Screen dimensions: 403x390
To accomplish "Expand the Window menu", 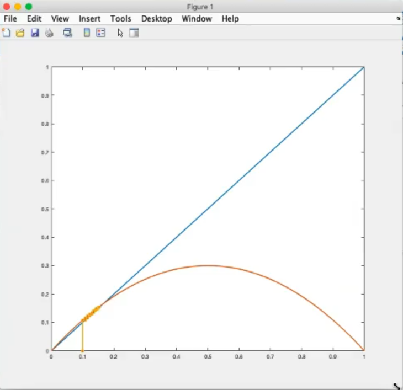I will (x=197, y=19).
